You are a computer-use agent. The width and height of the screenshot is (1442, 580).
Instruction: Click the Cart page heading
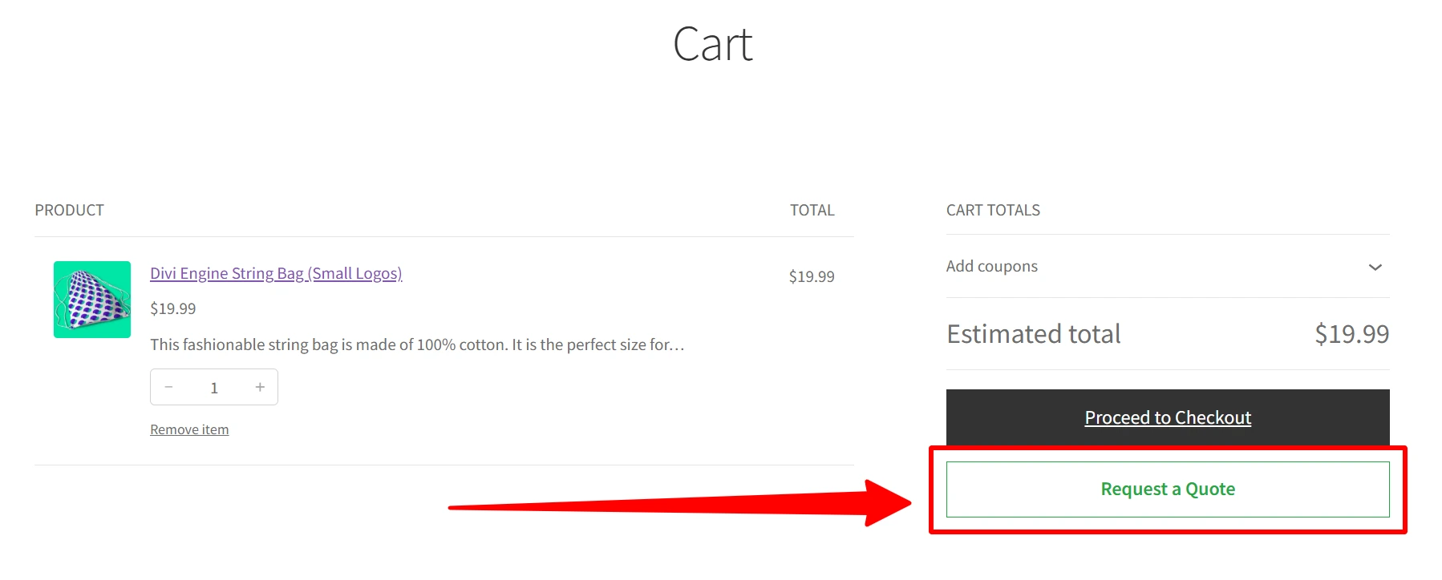[x=712, y=44]
